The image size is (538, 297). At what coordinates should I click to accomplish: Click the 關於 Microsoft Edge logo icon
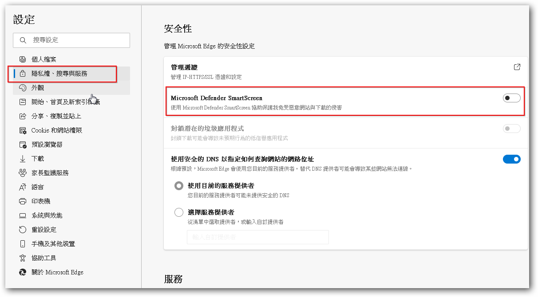coord(23,272)
